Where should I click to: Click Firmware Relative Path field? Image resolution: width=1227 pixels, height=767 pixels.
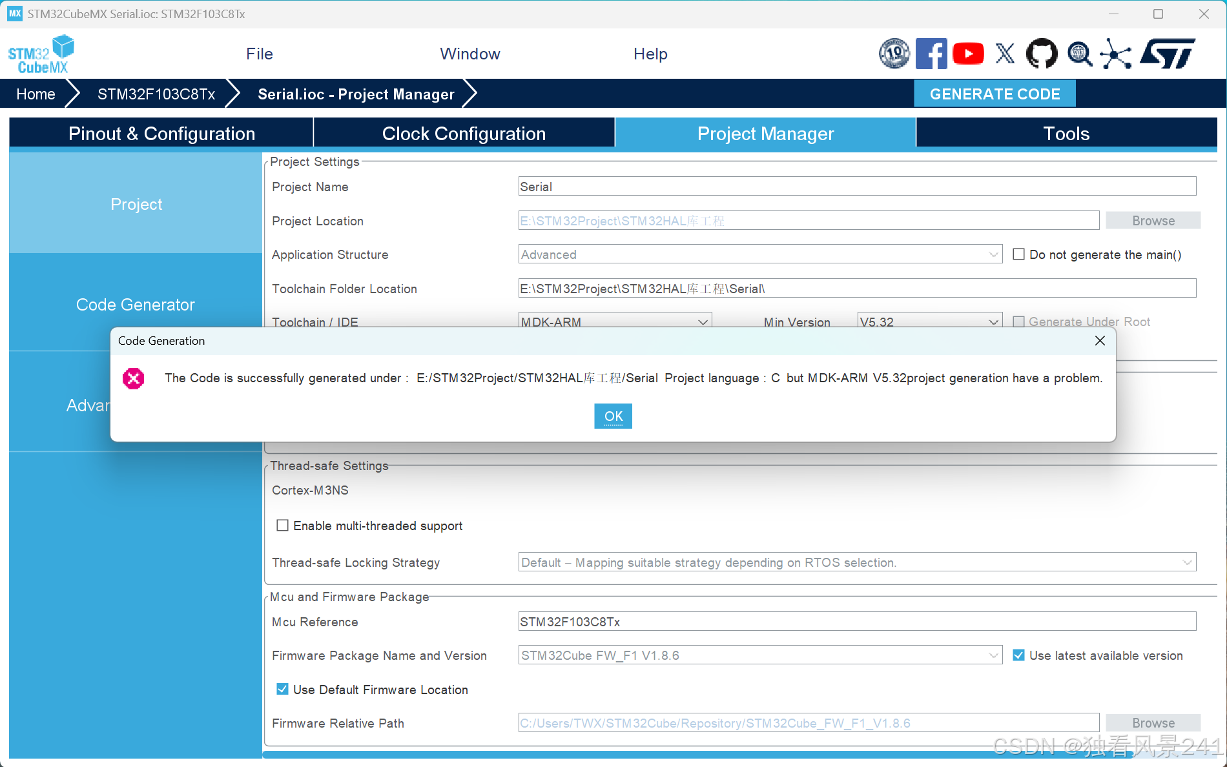click(809, 723)
